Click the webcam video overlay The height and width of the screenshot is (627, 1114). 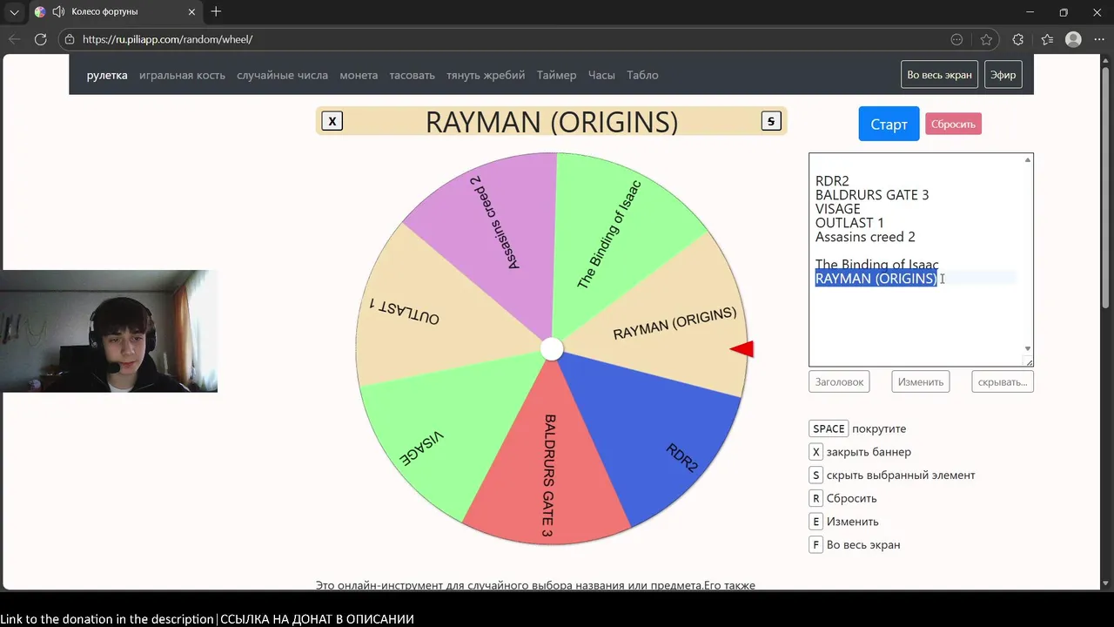110,331
